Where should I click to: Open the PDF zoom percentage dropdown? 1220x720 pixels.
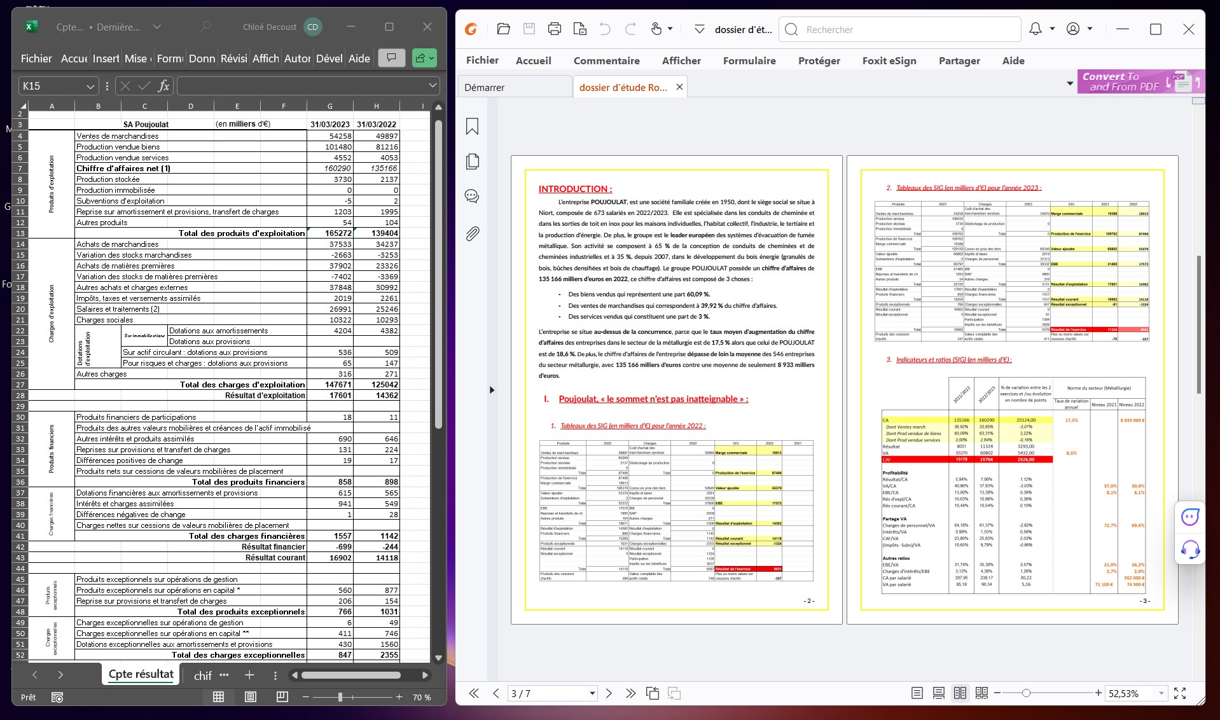pos(1161,693)
